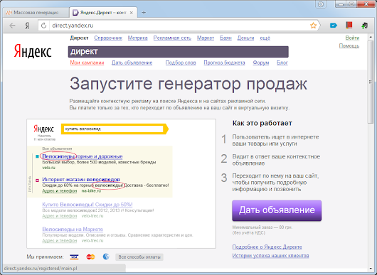This screenshot has height=275, width=377.
Task: Open Метрика in top navigation
Action: [137, 38]
